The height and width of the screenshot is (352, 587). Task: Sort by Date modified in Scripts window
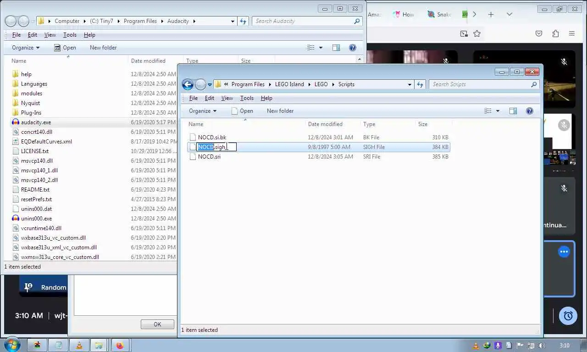(x=325, y=124)
